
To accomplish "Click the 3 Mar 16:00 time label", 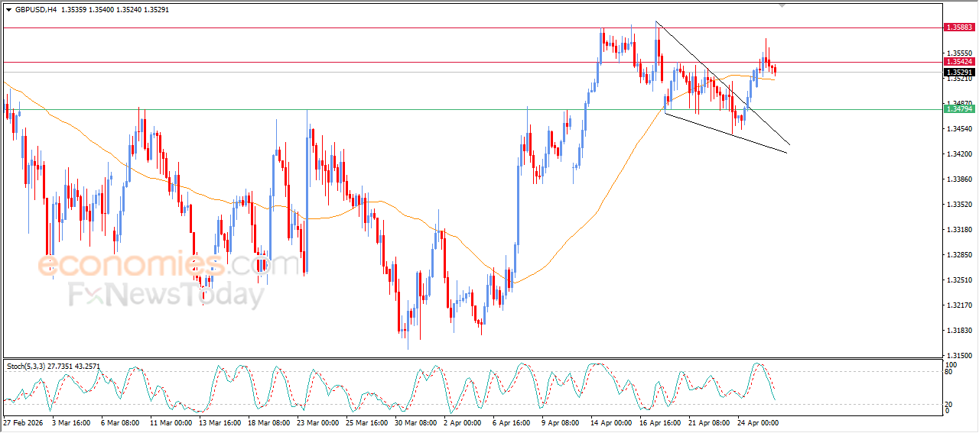I will point(71,422).
